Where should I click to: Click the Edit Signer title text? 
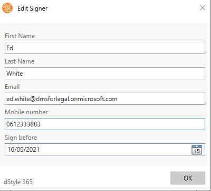tap(33, 8)
